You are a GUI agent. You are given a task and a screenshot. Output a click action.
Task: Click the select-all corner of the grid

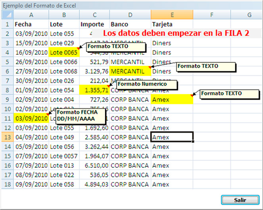tap(7, 15)
